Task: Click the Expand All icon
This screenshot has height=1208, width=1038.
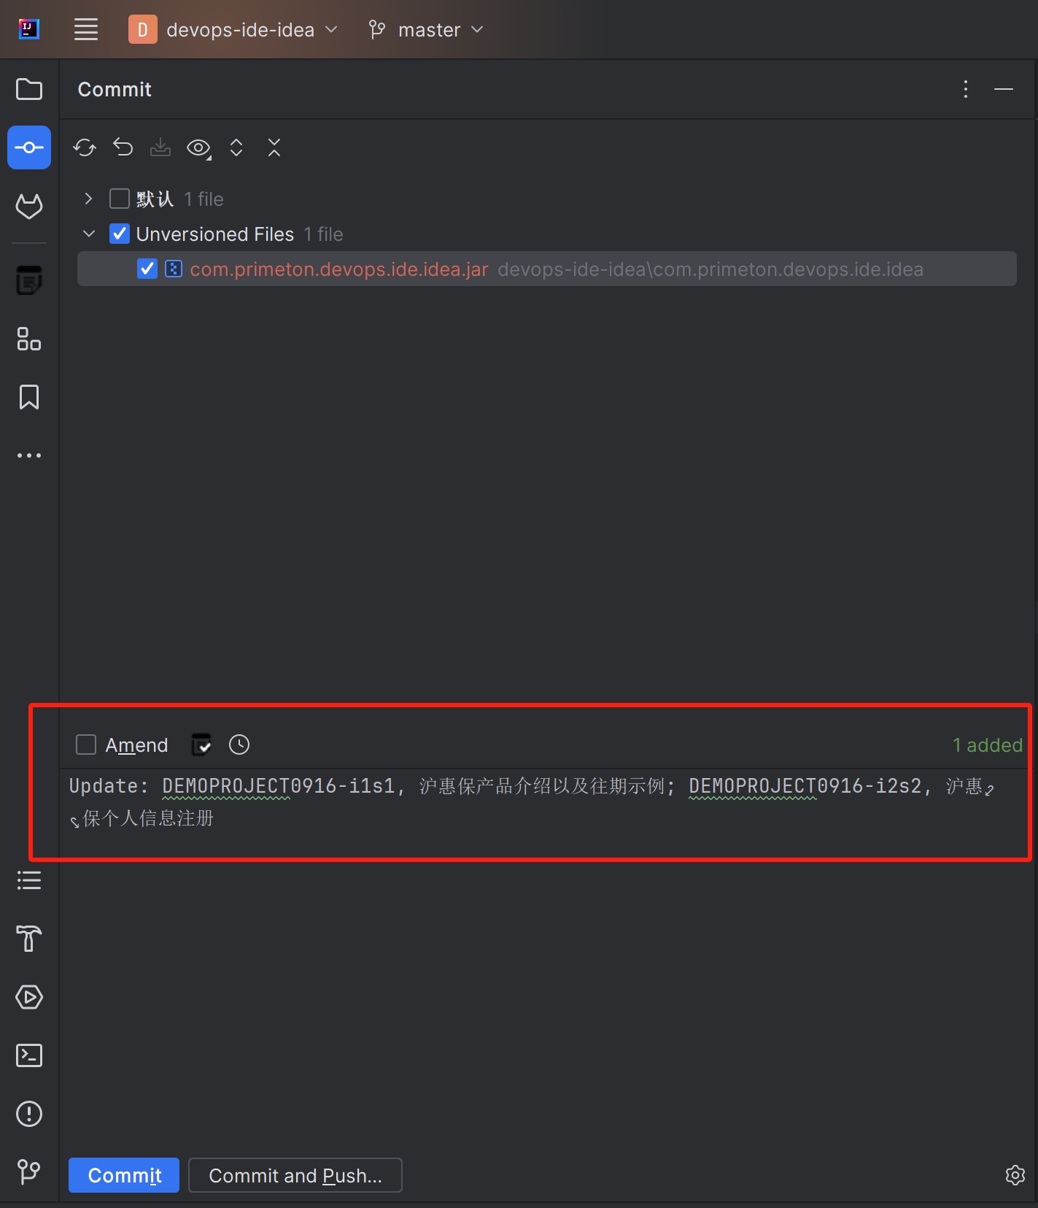Action: 236,148
